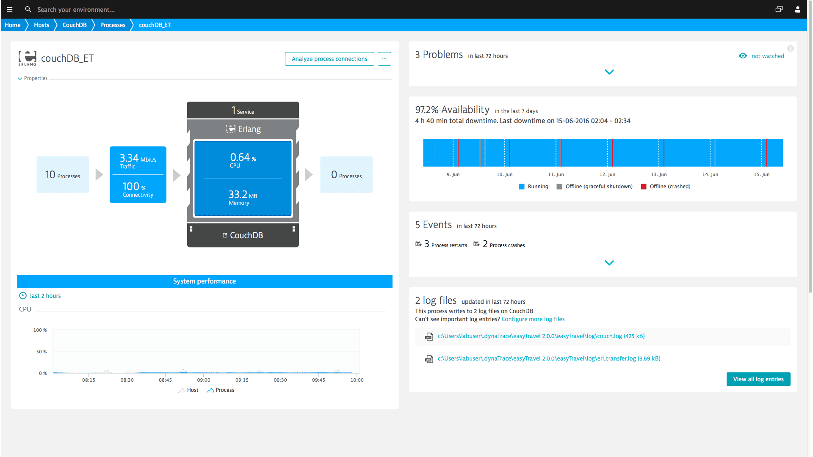
Task: Open the dashboards window icon
Action: [x=779, y=9]
